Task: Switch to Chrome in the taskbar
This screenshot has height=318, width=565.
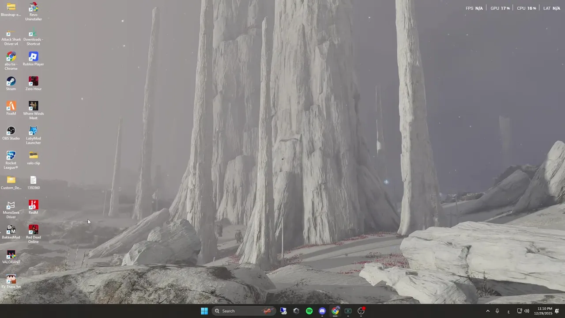Action: [335, 311]
